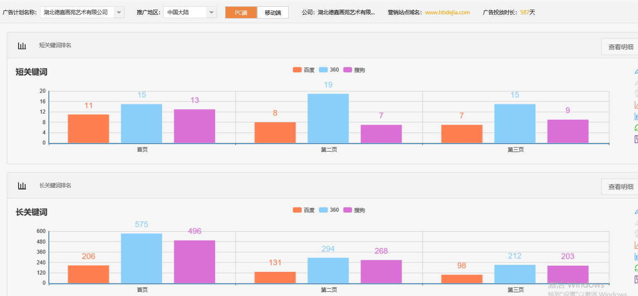Screen dimensions: 638x296
Task: Click the bar chart icon next to 长关键词排名 header
Action: coord(22,186)
